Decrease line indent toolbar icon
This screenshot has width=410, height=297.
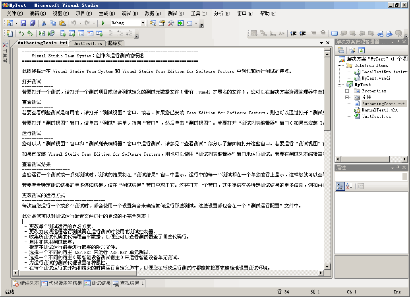(293, 33)
